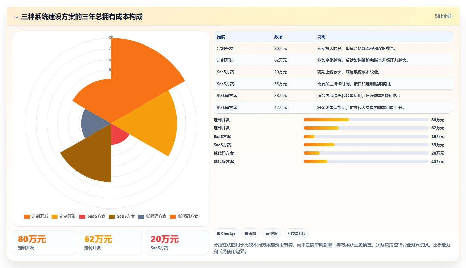Toggle the brown SaaS方案 legend item
The width and height of the screenshot is (466, 268).
(122, 216)
